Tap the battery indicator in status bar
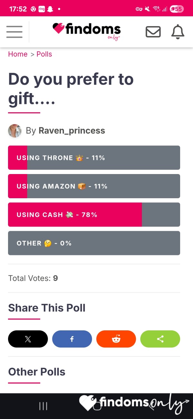The width and height of the screenshot is (193, 419). click(x=177, y=9)
